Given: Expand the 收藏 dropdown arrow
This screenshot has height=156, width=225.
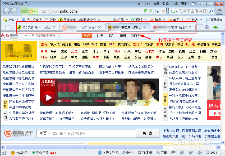Looking at the screenshot, I should tap(17, 20).
